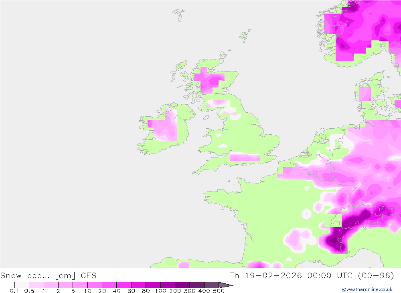The image size is (401, 293).
Task: Click the 10–20 cm legend swatch
Action: (x=95, y=285)
